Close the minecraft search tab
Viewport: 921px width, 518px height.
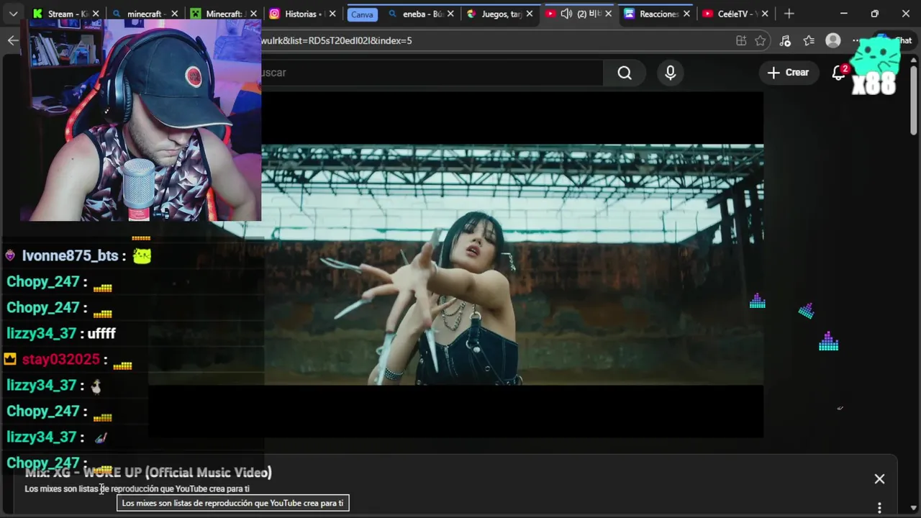click(x=174, y=14)
